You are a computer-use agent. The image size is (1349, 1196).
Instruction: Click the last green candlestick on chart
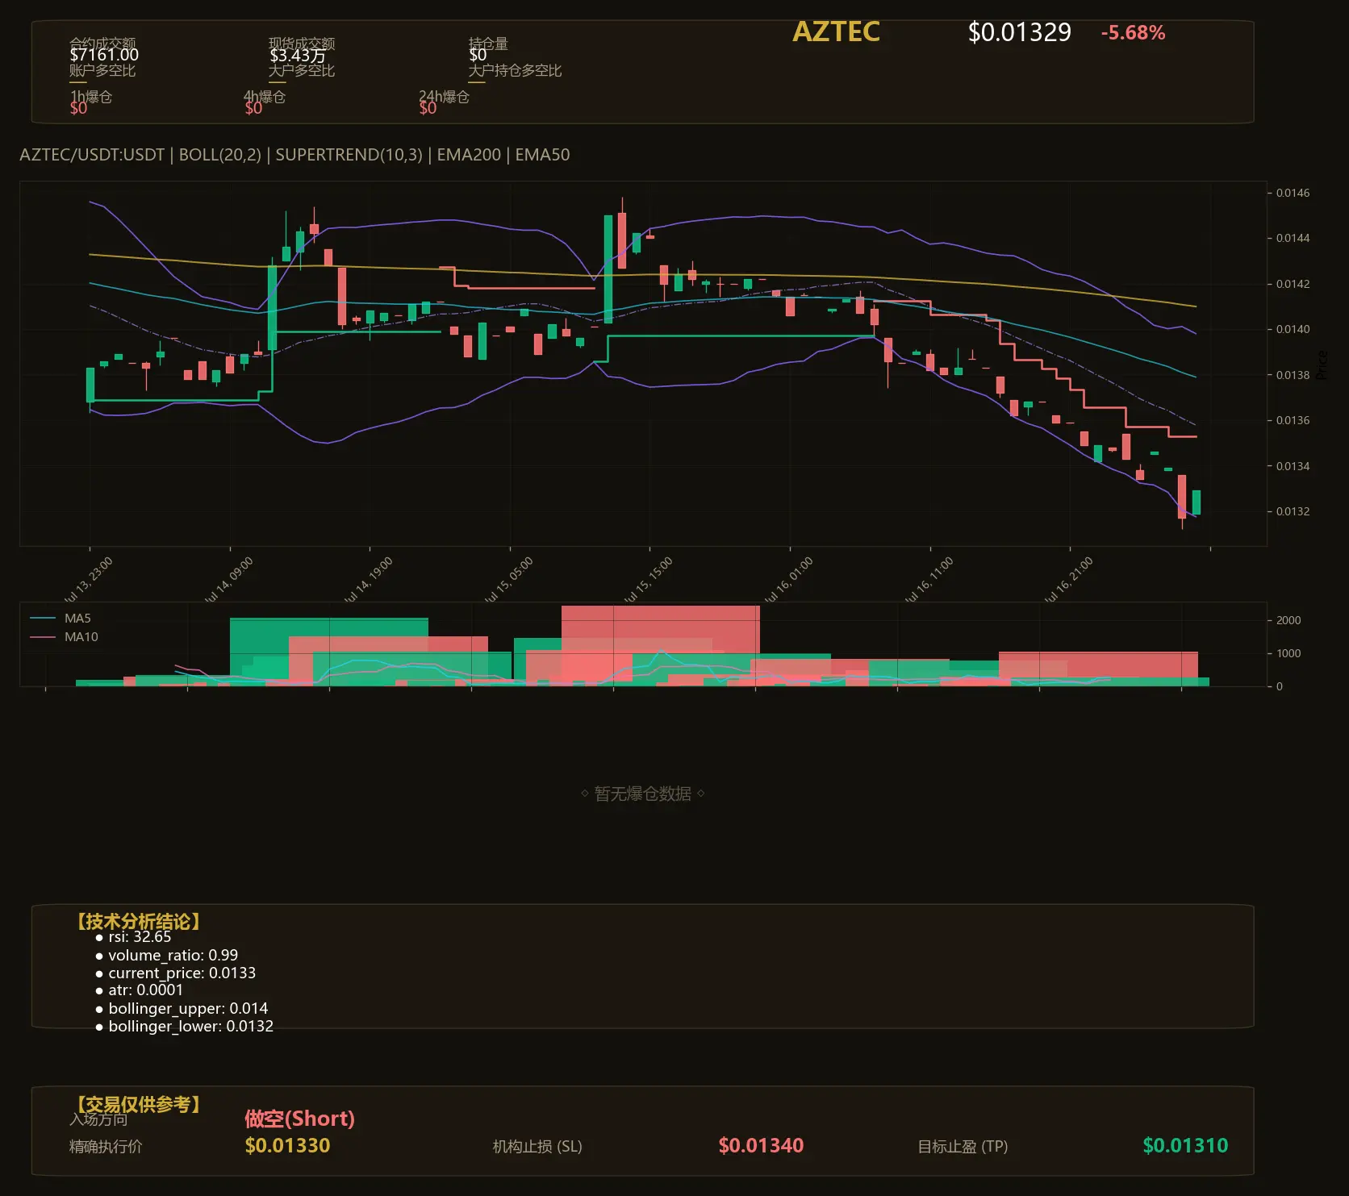(x=1196, y=502)
